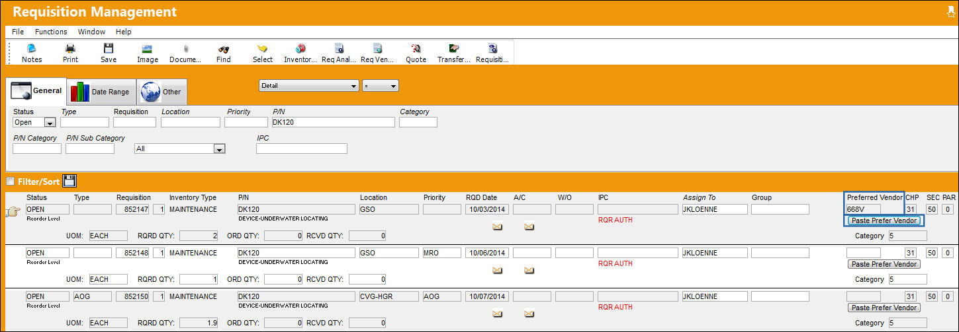Click the IPC filter input field
Screen dimensions: 959x332
point(302,149)
